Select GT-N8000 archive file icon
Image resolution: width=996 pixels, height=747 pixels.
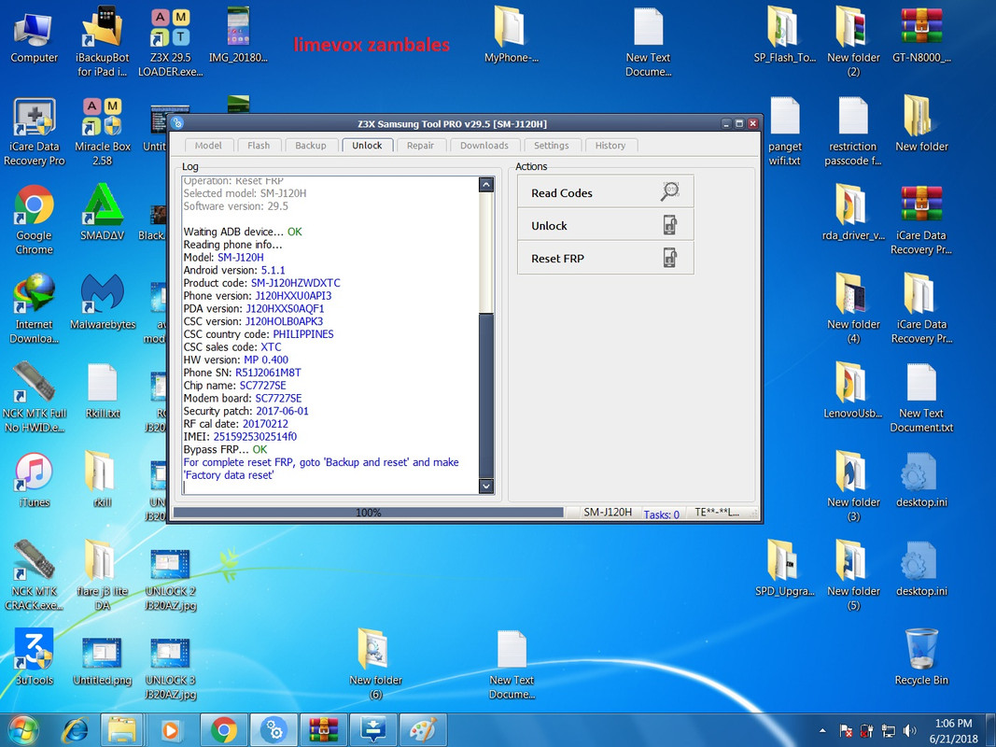(921, 35)
